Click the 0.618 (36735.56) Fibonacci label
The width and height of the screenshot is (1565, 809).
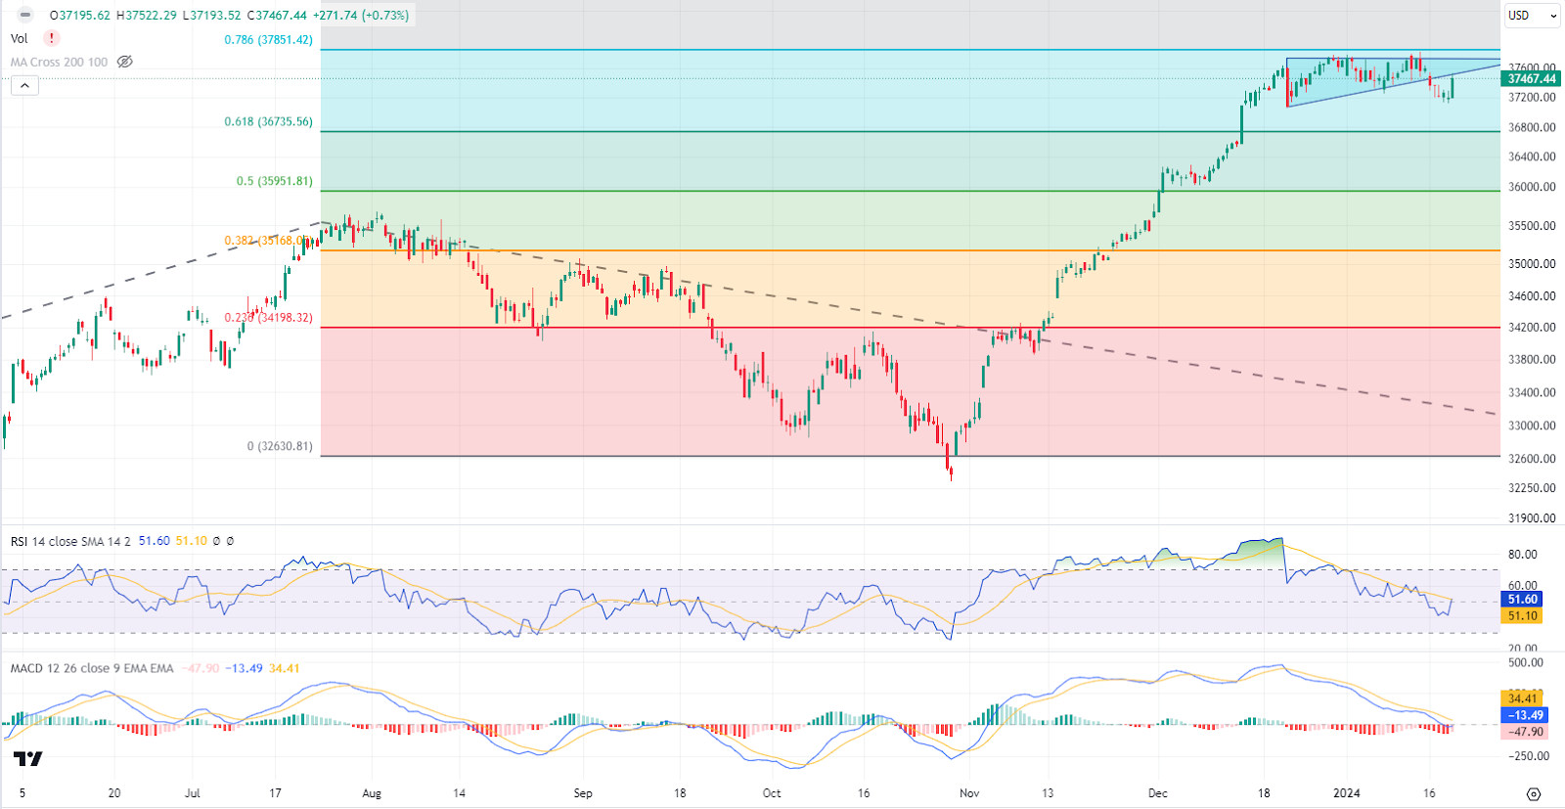point(268,122)
